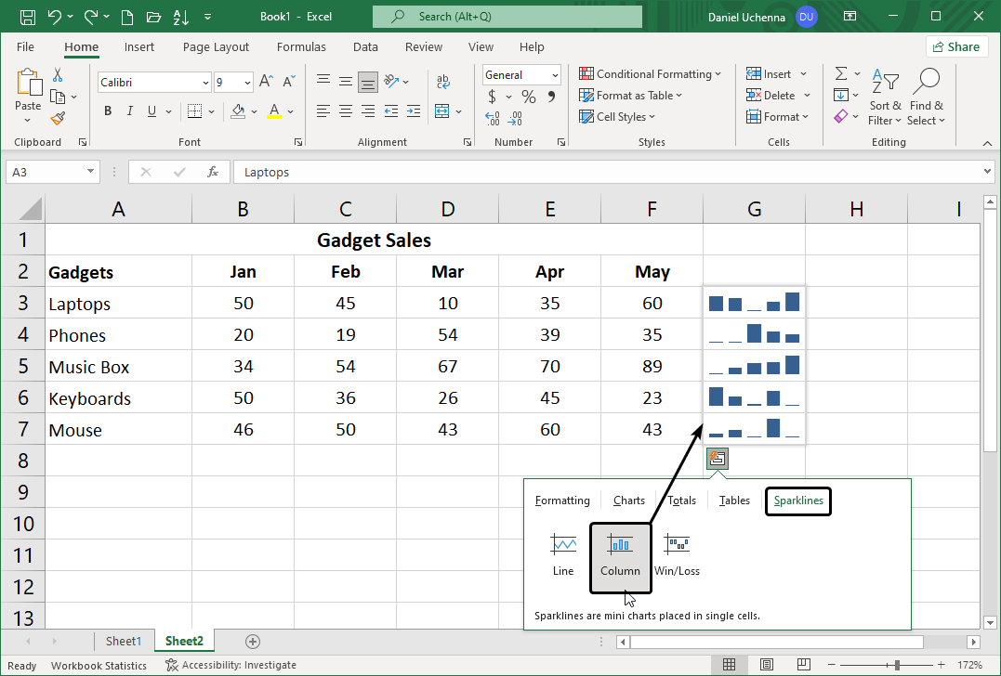
Task: Click Format as Table
Action: pyautogui.click(x=630, y=95)
